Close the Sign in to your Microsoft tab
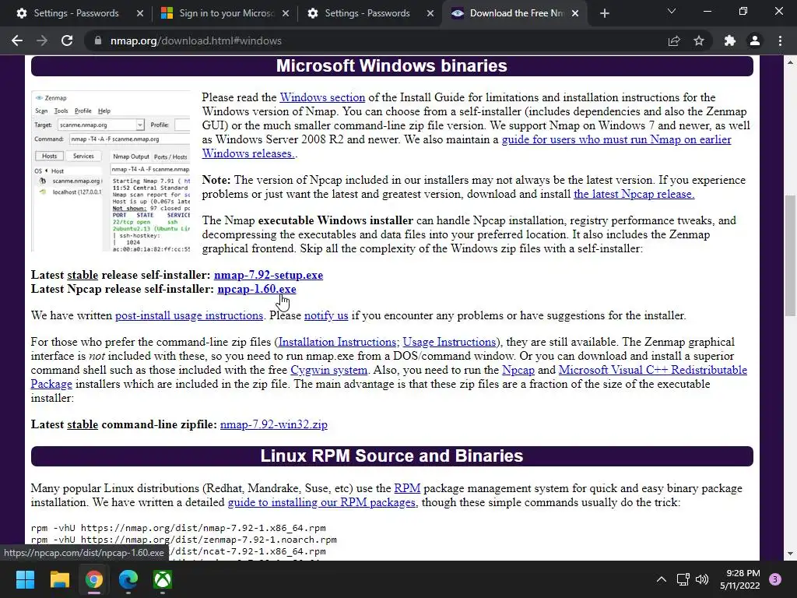The width and height of the screenshot is (797, 598). click(x=286, y=14)
